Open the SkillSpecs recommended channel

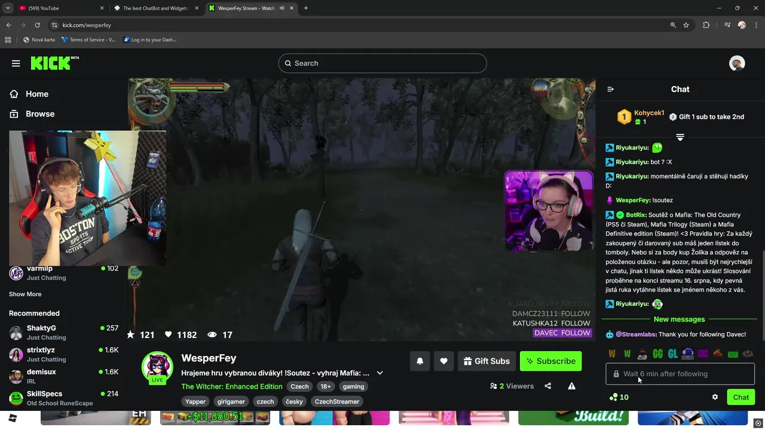63,398
